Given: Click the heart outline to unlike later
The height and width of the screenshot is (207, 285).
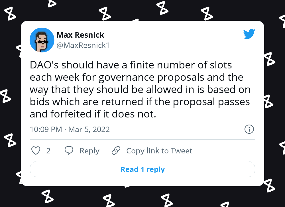Looking at the screenshot, I should tap(36, 151).
